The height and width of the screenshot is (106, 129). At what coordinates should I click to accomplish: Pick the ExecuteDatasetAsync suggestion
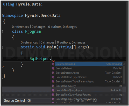[x=89, y=73]
